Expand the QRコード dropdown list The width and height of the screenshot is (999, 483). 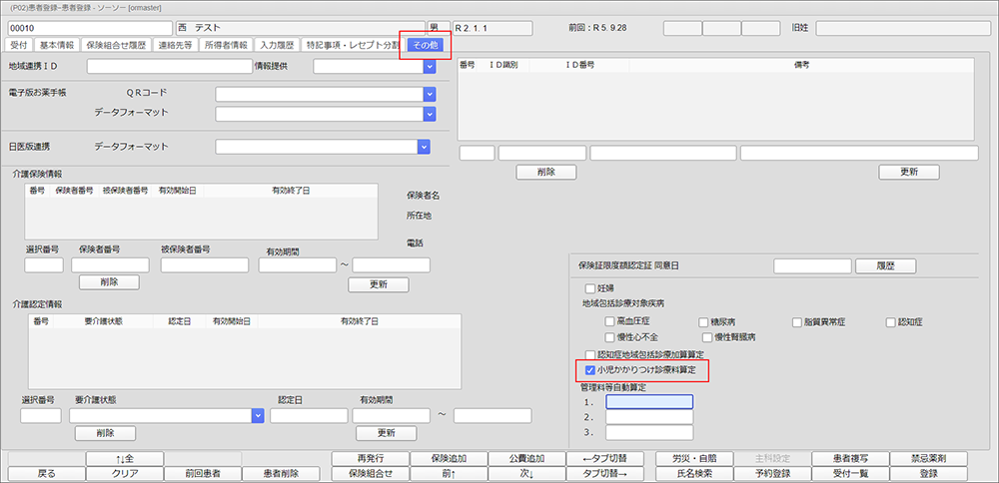tap(429, 94)
